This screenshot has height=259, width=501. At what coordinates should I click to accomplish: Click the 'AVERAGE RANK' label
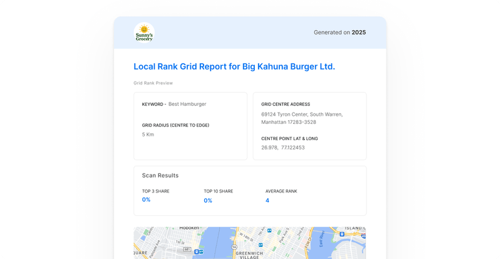[x=281, y=191]
